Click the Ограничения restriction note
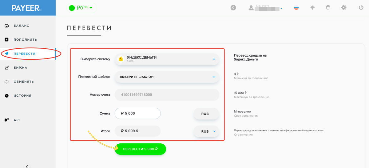The height and width of the screenshot is (168, 369). click(x=243, y=134)
